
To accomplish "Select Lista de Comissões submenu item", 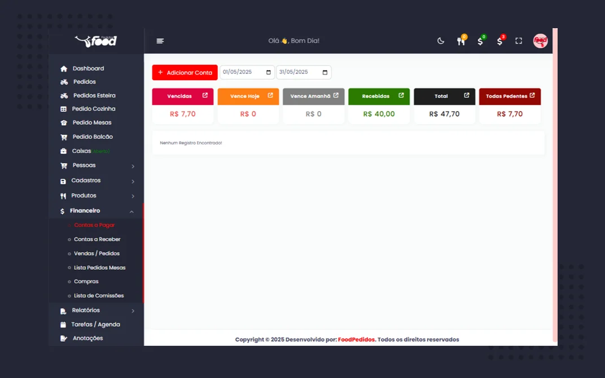I will [x=99, y=296].
